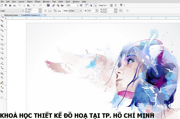
Task: Paste from clipboard
Action: pos(28,5)
